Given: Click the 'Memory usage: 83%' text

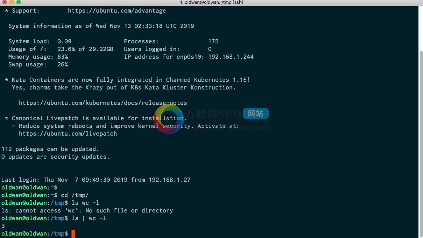Looking at the screenshot, I should (38, 57).
